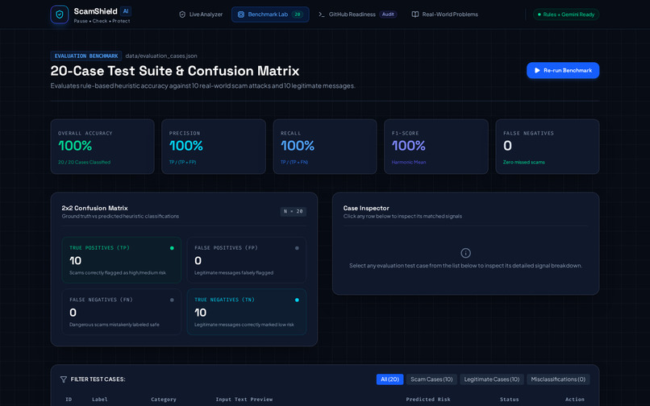
Task: Click the Rules + Gemini Ready status pill
Action: coord(566,14)
